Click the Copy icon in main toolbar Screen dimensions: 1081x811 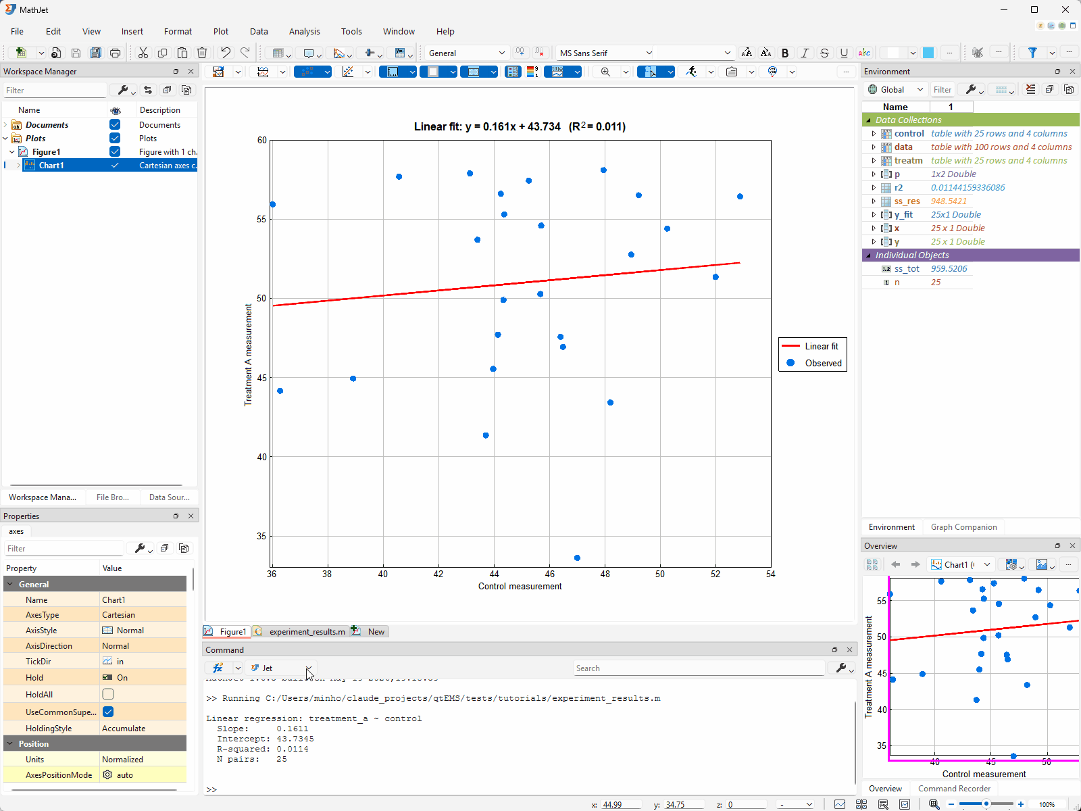point(162,53)
